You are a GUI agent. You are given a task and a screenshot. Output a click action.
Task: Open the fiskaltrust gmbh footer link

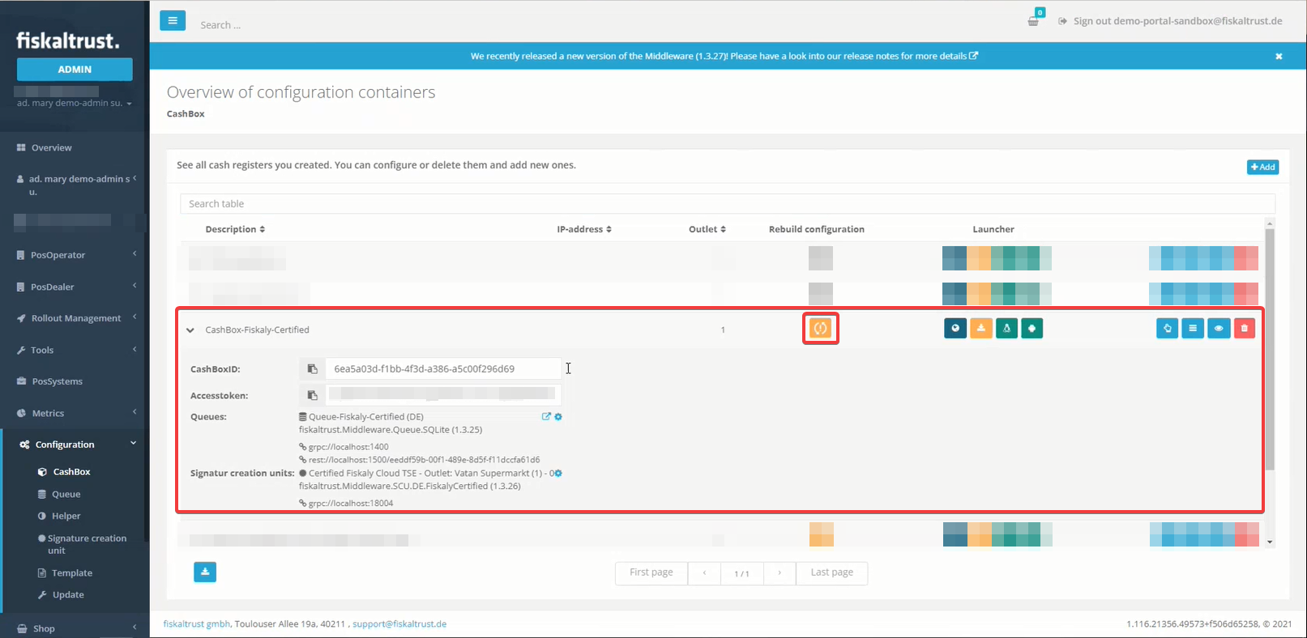(x=197, y=624)
